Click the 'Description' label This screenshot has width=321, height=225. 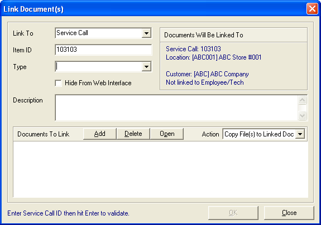click(28, 100)
